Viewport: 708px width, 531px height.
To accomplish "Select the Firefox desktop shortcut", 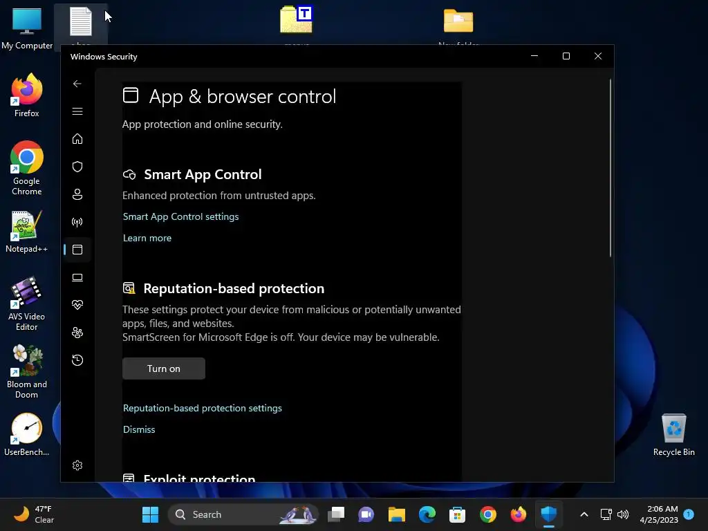I will [x=27, y=95].
